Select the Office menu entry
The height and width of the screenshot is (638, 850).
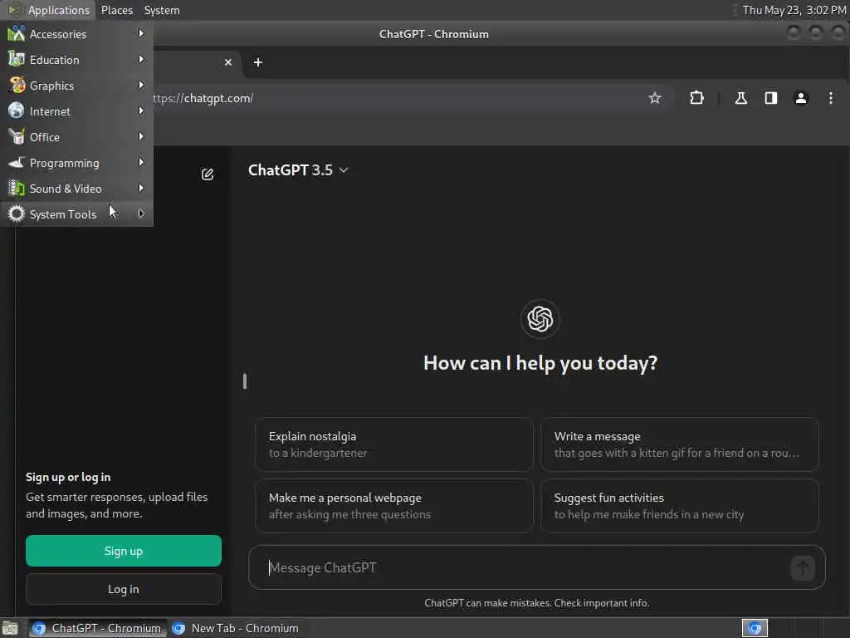click(76, 137)
